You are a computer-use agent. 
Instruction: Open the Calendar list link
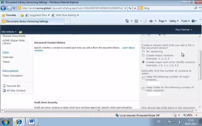[x=8, y=57]
